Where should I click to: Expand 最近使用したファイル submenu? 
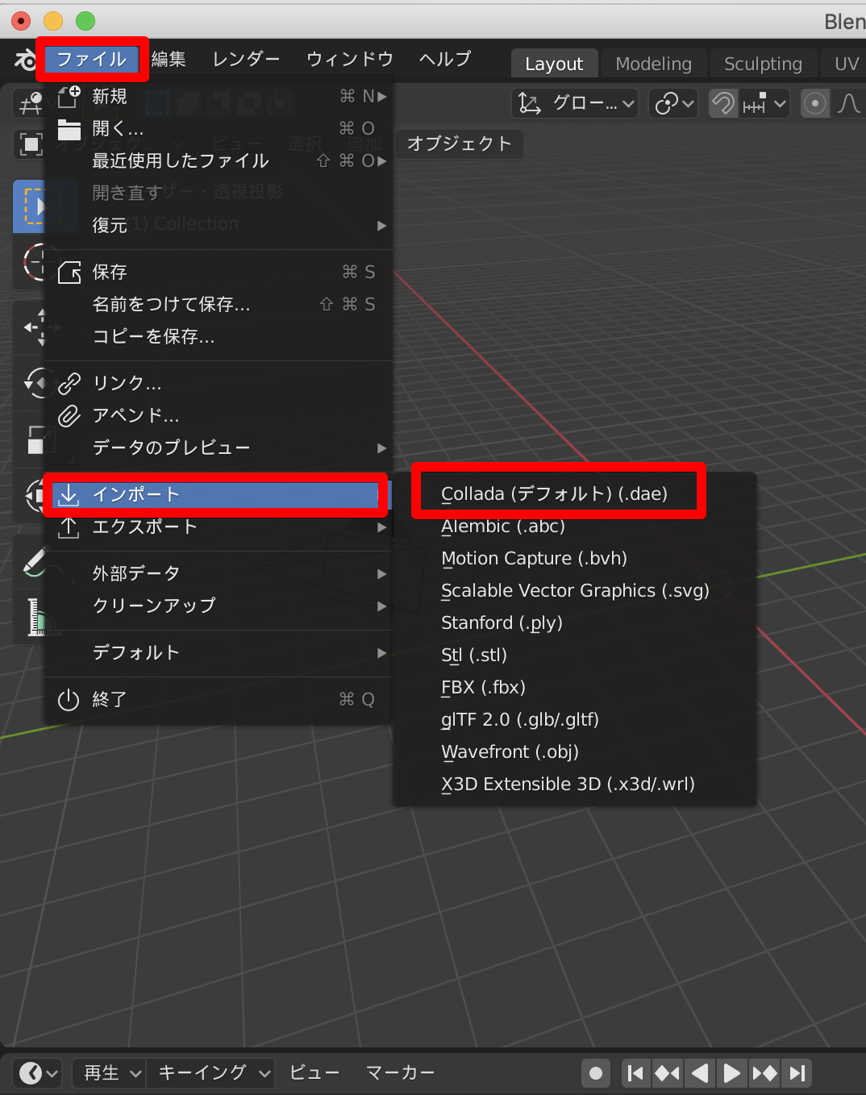click(x=219, y=160)
